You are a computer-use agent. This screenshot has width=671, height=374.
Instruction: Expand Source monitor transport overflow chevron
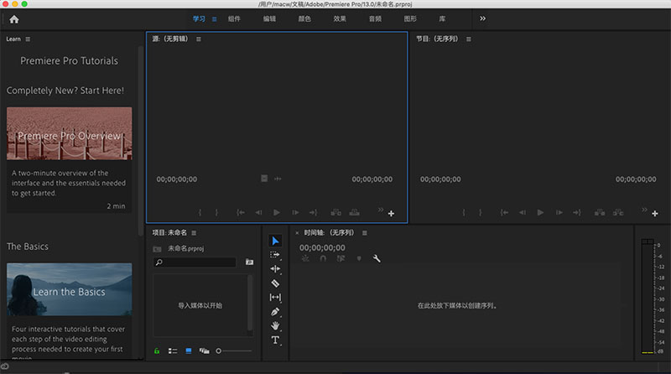coord(381,210)
